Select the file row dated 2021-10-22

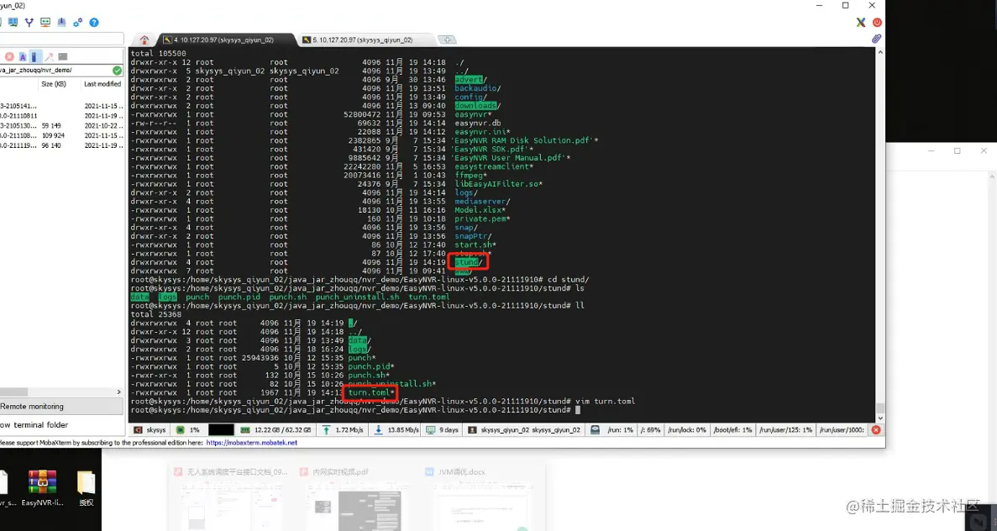(61, 126)
